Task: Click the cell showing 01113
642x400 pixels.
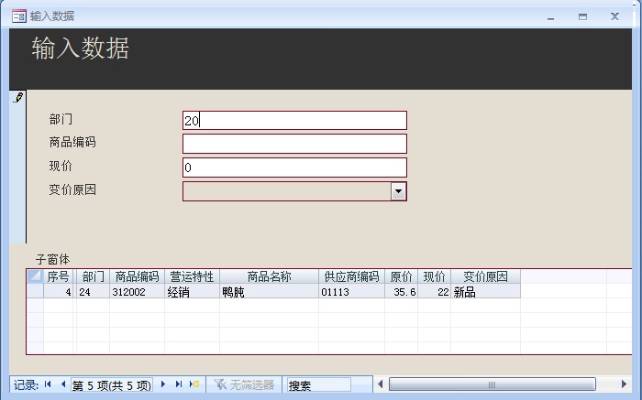Action: click(x=351, y=291)
